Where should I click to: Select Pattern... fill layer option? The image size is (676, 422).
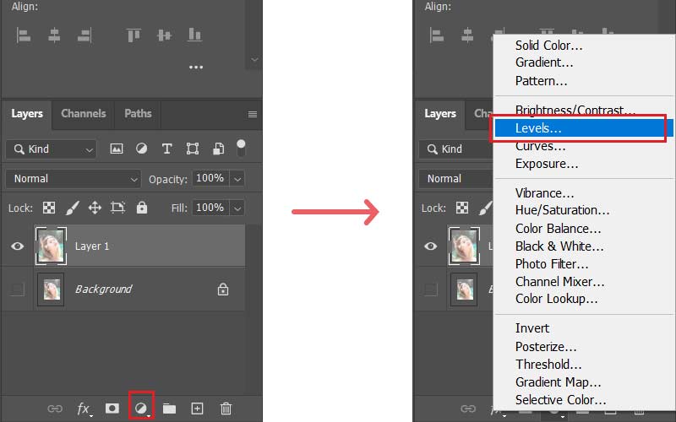[541, 81]
